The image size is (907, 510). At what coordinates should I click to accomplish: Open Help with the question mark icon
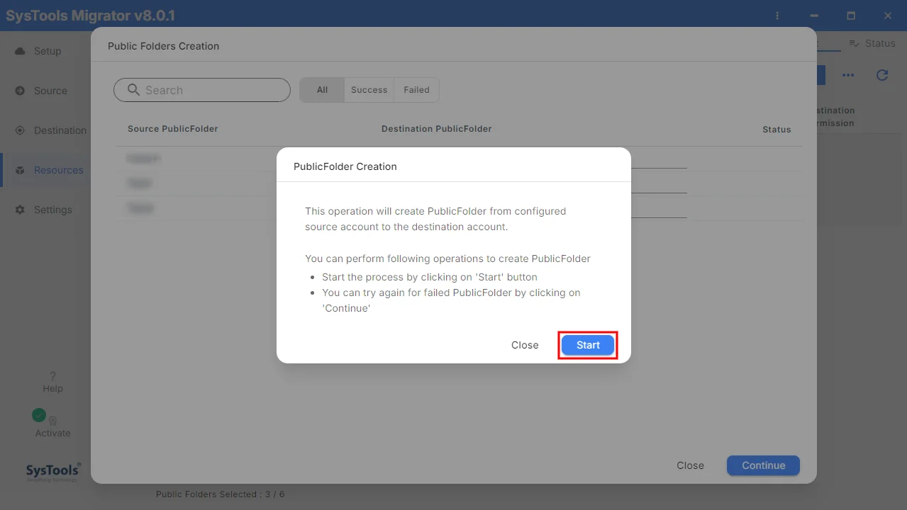(x=52, y=376)
